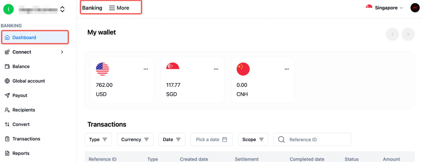Viewport: 422px width, 162px height.
Task: Select Transactions in the sidebar menu
Action: pyautogui.click(x=26, y=139)
